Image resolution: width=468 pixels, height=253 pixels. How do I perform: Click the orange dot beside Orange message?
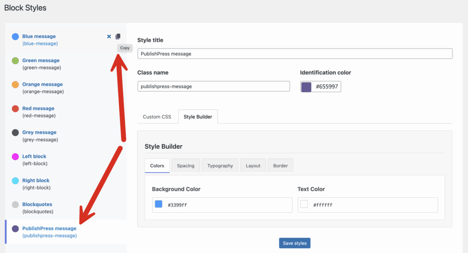pyautogui.click(x=15, y=85)
